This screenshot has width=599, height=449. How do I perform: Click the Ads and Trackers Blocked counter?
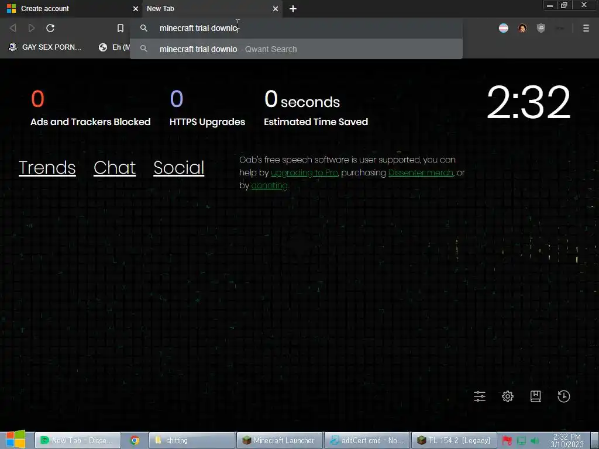90,108
